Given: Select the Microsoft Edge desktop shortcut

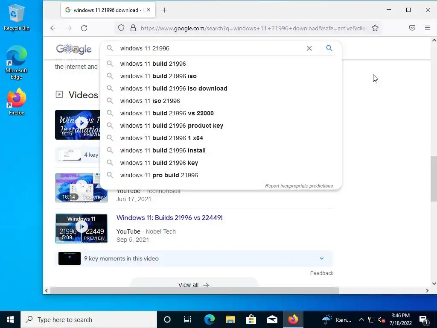Looking at the screenshot, I should point(17,63).
